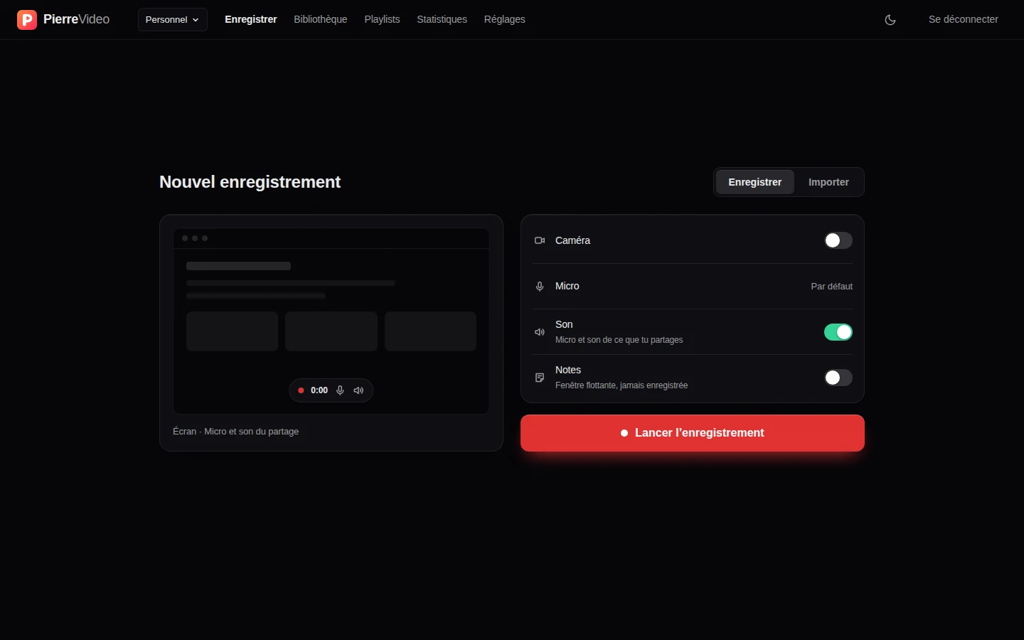The width and height of the screenshot is (1024, 640).
Task: Click Se déconnecter link
Action: point(963,19)
